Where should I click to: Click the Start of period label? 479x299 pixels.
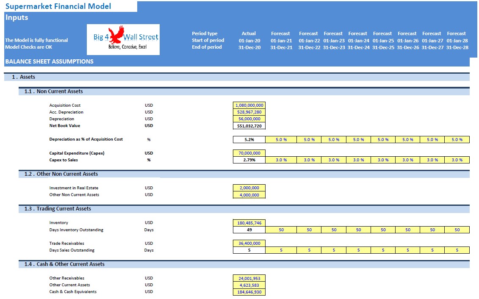click(x=208, y=40)
